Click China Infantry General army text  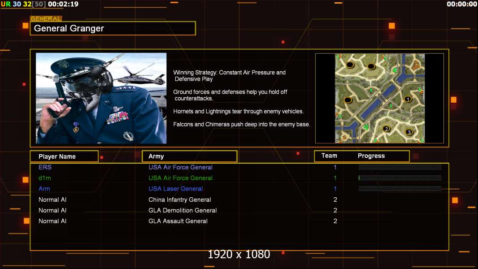(x=180, y=200)
